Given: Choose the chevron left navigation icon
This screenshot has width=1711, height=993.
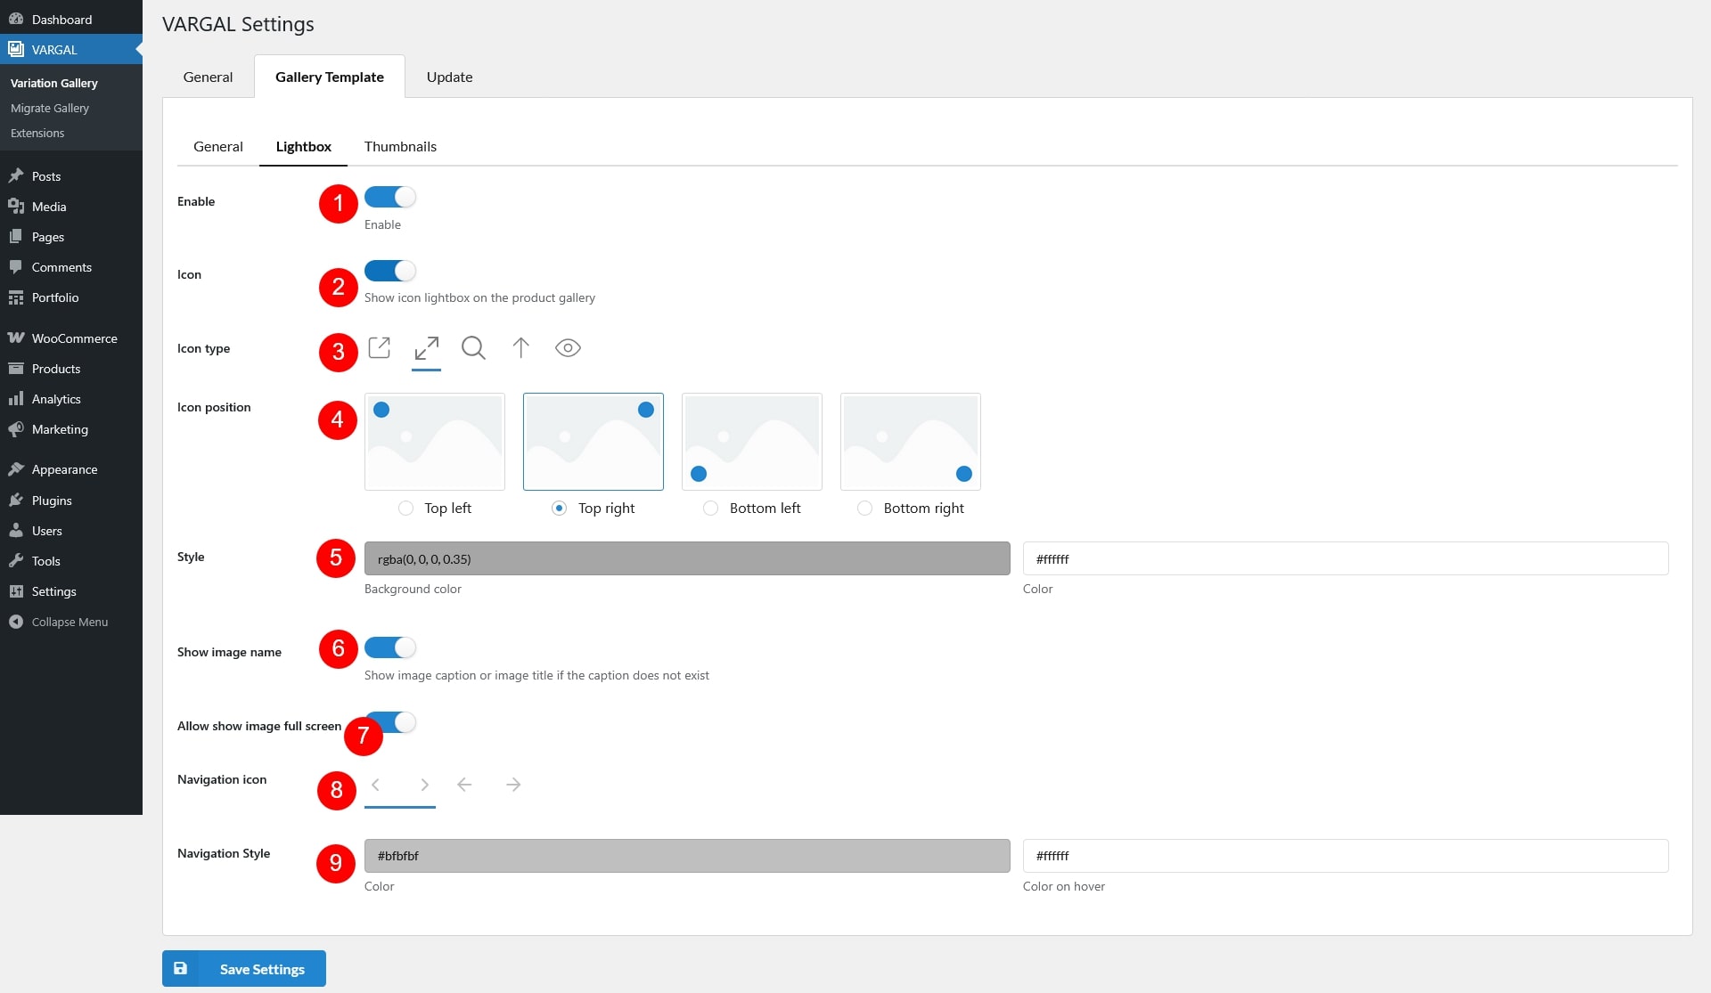Looking at the screenshot, I should point(376,785).
